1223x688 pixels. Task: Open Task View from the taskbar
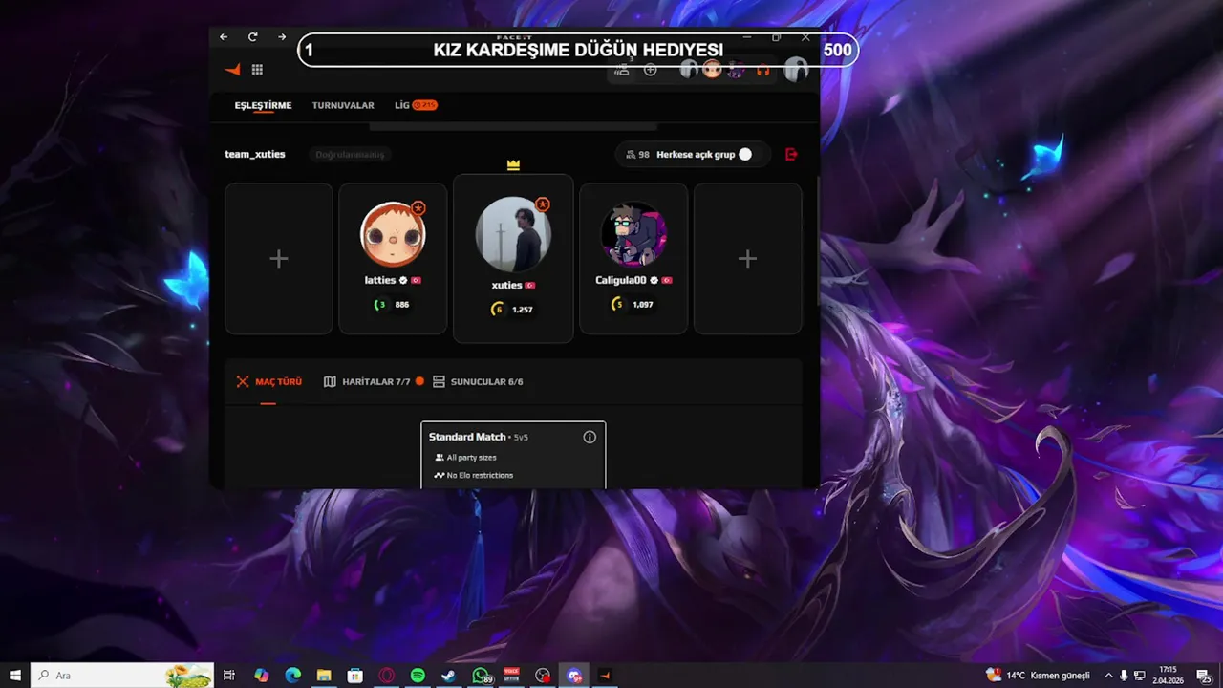[x=229, y=676]
